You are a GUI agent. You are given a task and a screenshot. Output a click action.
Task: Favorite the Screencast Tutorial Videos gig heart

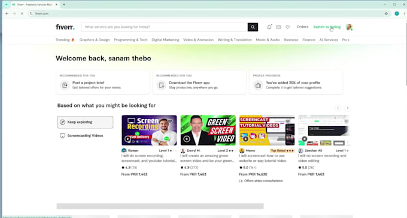(288, 121)
